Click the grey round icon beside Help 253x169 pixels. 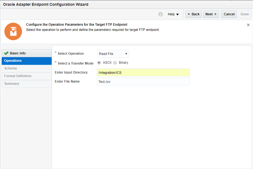pos(161,14)
